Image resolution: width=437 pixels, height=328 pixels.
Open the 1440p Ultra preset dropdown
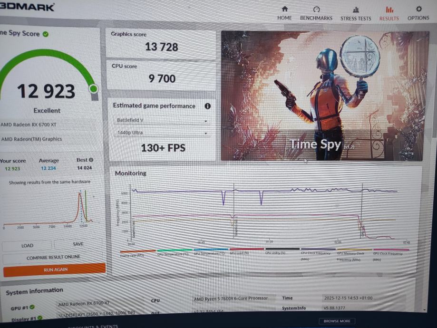162,133
